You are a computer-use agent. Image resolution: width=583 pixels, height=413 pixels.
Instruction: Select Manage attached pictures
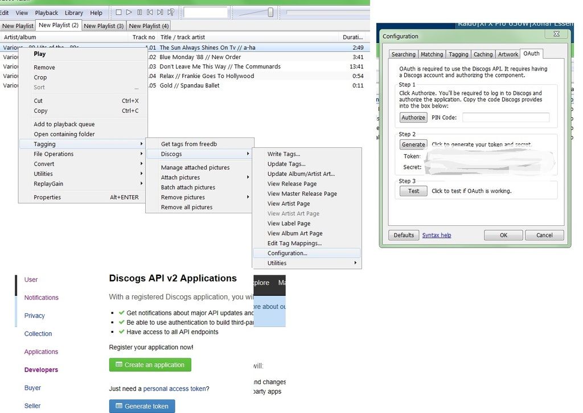[200, 167]
